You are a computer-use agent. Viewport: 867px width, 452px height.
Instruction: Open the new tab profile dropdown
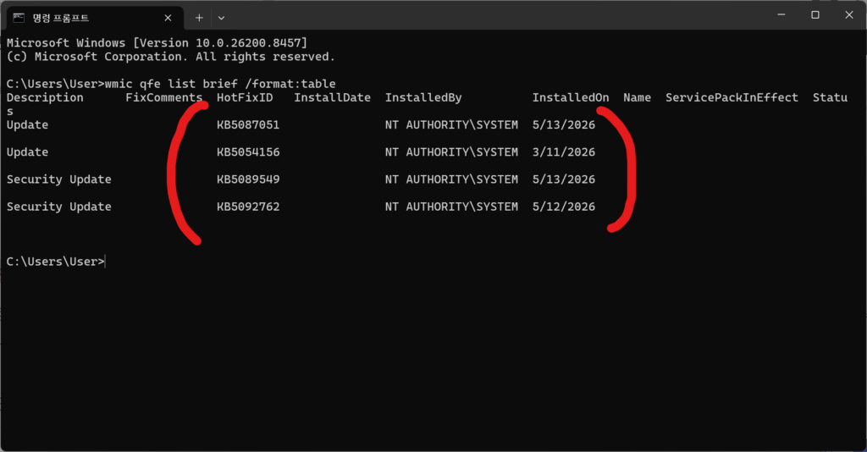(x=221, y=19)
